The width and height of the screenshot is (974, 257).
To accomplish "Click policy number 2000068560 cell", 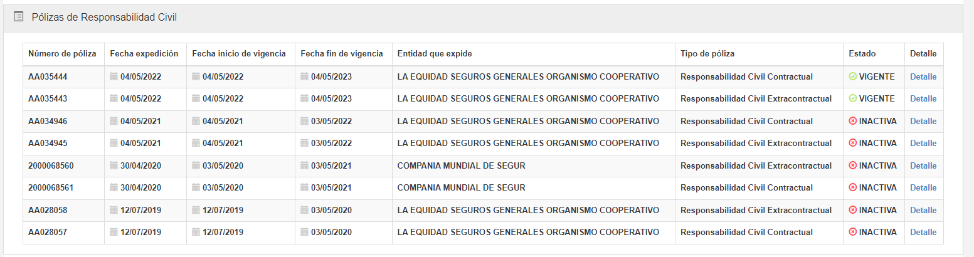I will coord(51,165).
